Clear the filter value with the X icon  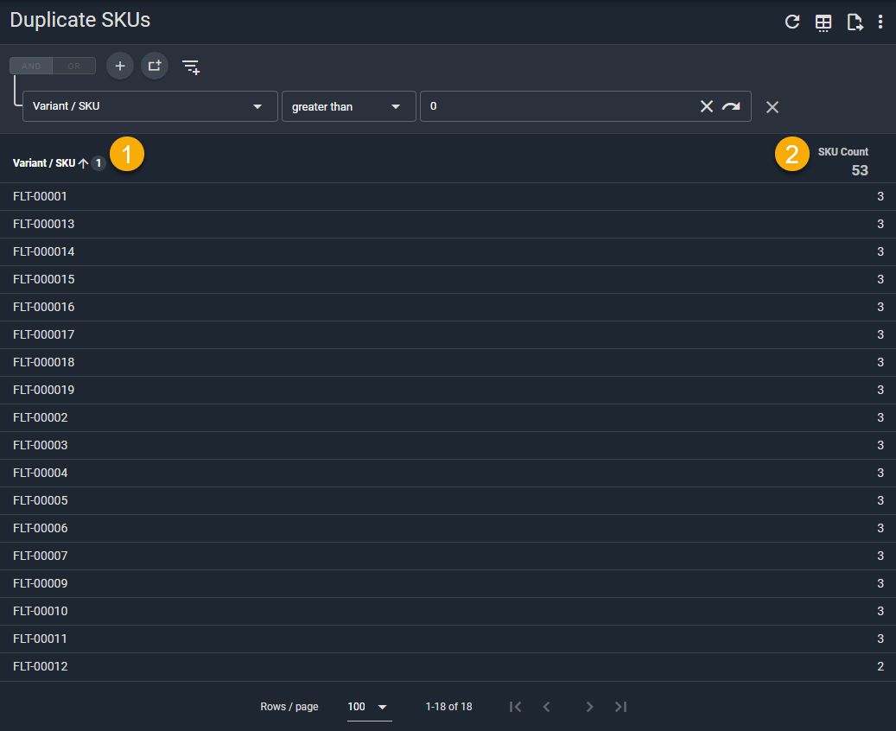click(x=707, y=106)
